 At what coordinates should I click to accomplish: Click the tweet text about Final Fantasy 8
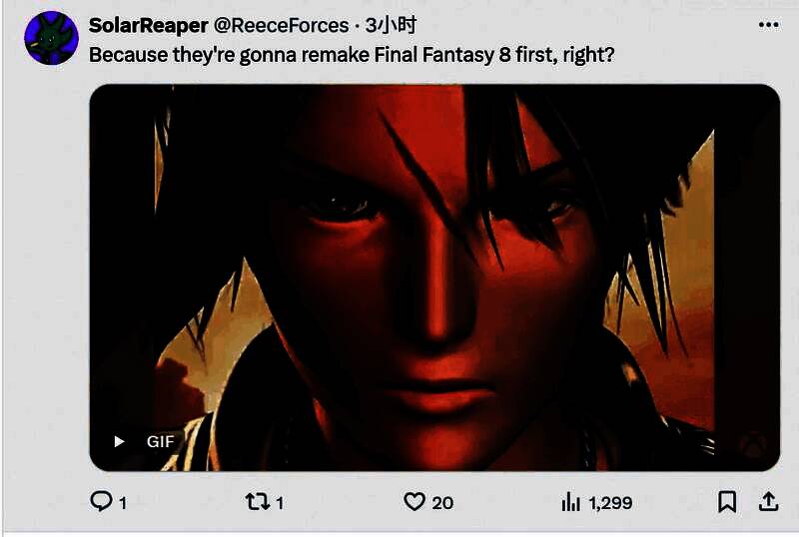point(352,55)
